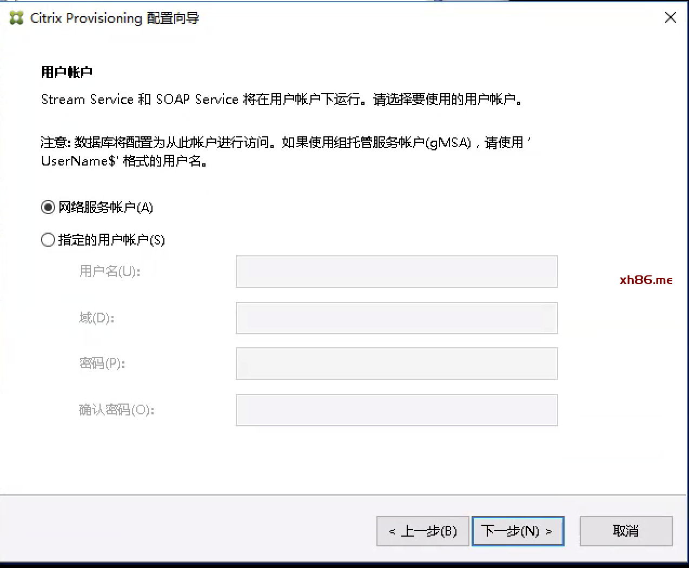This screenshot has height=568, width=689.
Task: Click into the 密码(P) field
Action: pos(396,364)
